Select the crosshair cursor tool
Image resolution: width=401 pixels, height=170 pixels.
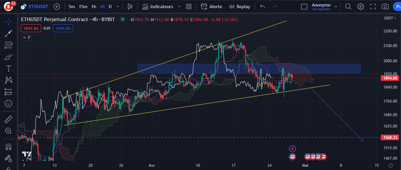pos(8,22)
